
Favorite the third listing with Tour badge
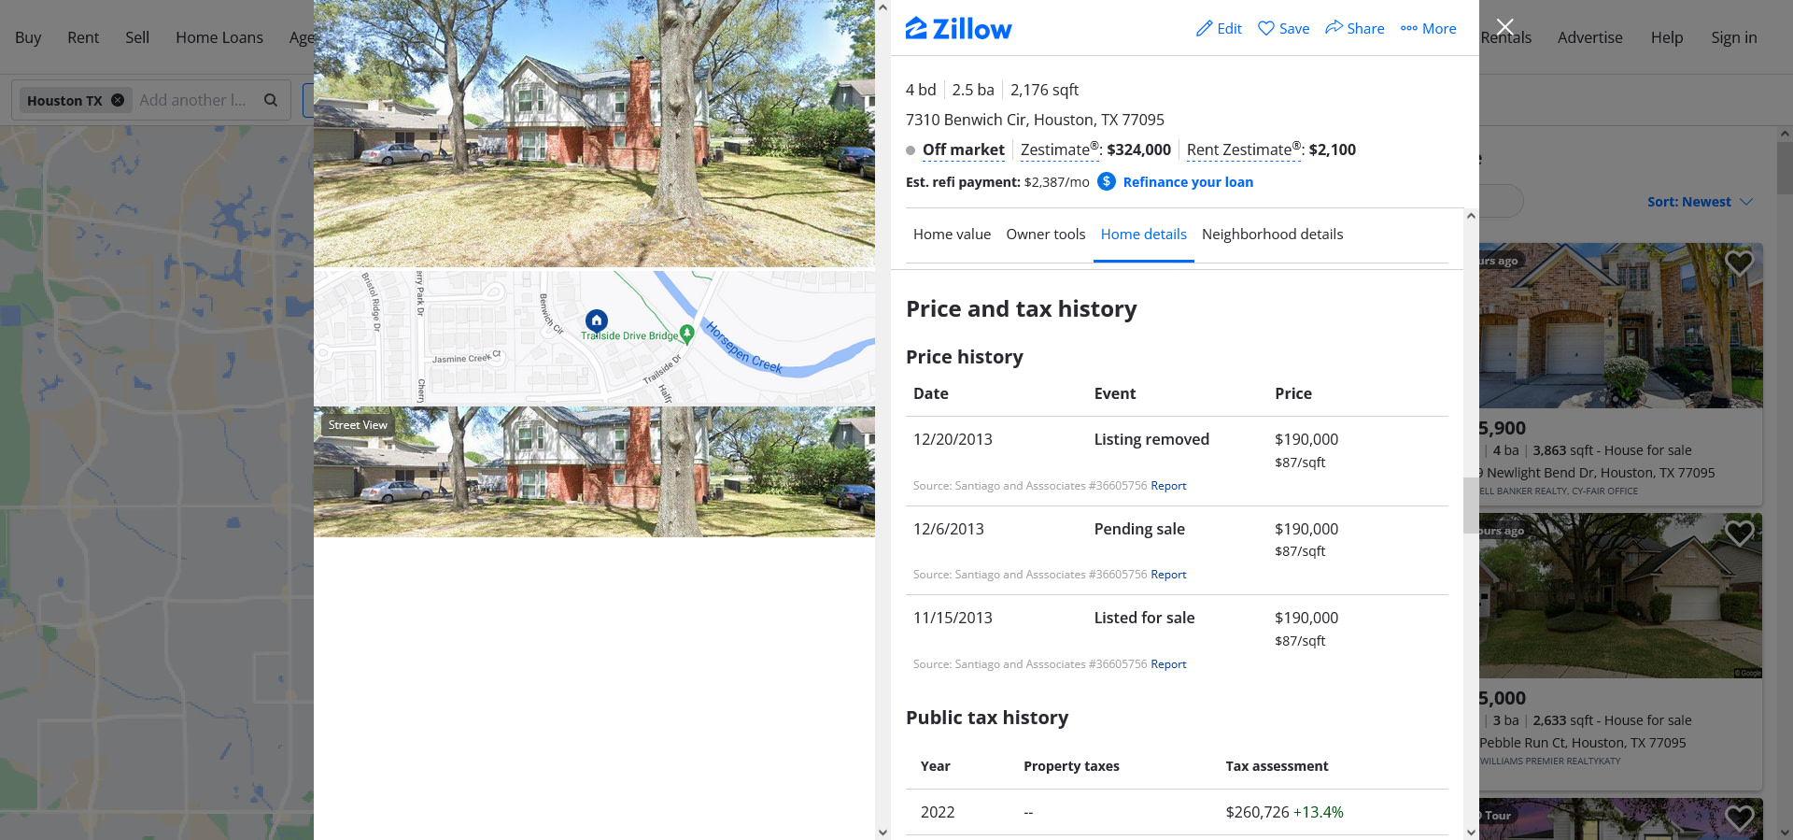[x=1739, y=818]
